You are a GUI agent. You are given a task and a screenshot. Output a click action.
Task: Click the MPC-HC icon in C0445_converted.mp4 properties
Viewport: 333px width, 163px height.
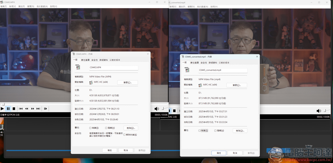point(200,85)
